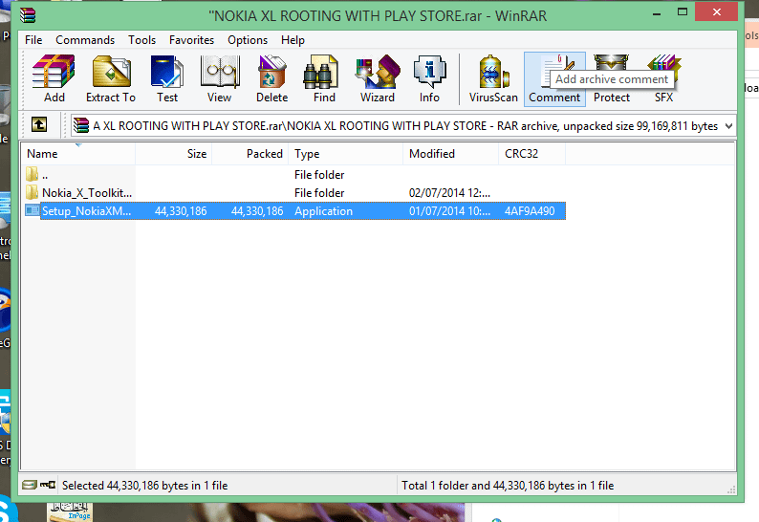
Task: Expand the archive path dropdown arrow
Action: 728,126
